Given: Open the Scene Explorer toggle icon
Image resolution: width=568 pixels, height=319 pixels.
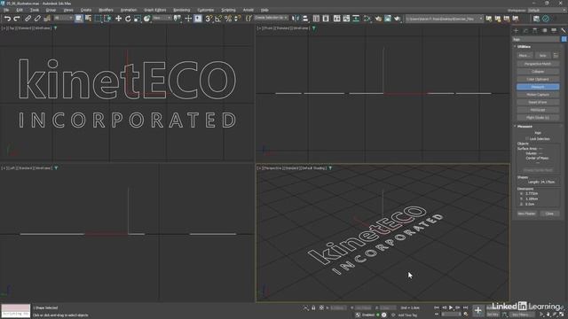Looking at the screenshot, I should [316, 19].
